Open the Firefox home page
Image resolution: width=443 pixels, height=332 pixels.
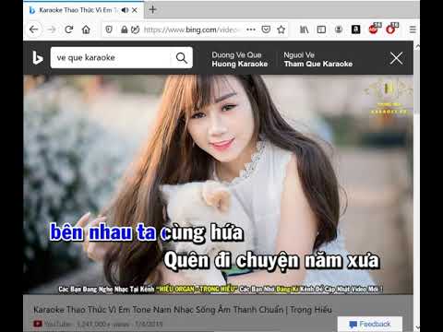click(86, 30)
